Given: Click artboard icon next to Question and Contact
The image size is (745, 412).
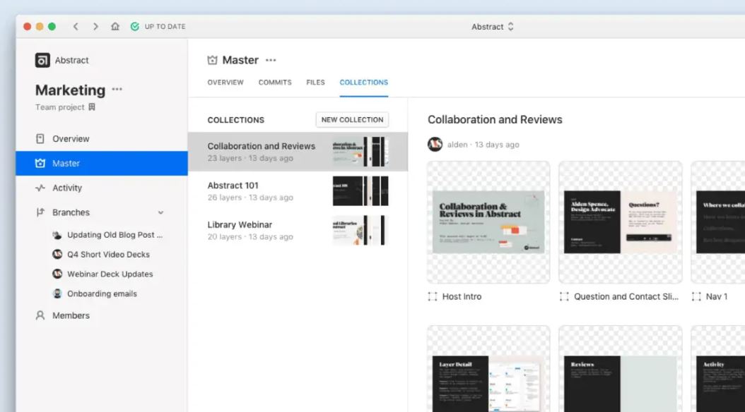Looking at the screenshot, I should point(564,297).
